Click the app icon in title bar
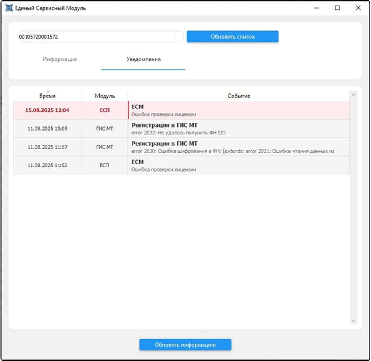The height and width of the screenshot is (361, 371). (9, 8)
